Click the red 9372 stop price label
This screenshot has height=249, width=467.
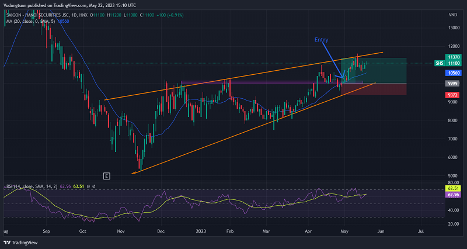(452, 95)
